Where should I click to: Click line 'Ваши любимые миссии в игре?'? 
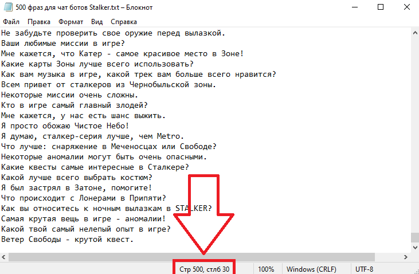63,44
